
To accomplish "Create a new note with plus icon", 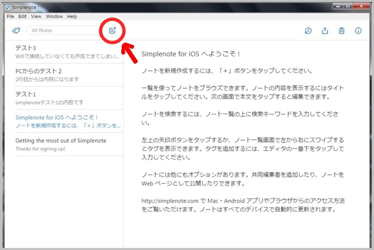I will pos(112,30).
